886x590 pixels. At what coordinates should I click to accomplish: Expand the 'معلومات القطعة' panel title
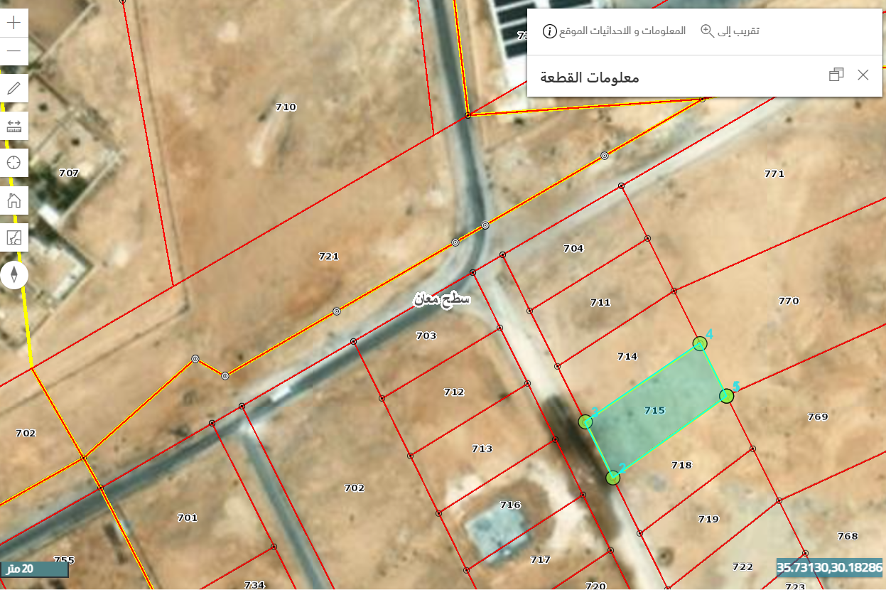[x=590, y=77]
